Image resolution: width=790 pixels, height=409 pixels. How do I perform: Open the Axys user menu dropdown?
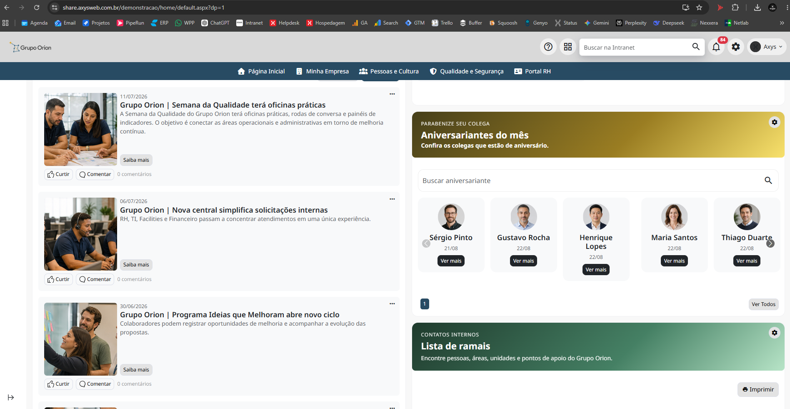tap(767, 47)
